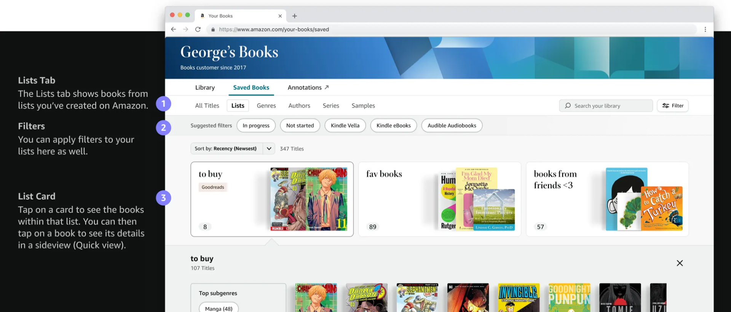Screen dimensions: 731x312
Task: Open the Goodnight Punpun book cover
Action: (x=569, y=298)
